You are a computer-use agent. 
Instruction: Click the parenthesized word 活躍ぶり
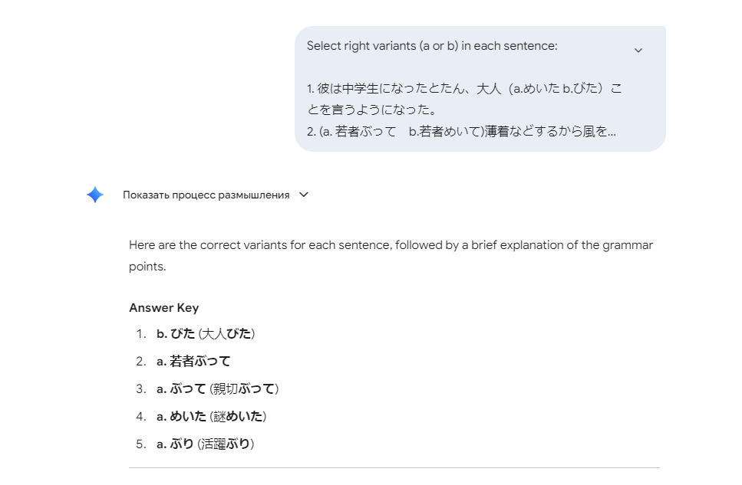226,444
